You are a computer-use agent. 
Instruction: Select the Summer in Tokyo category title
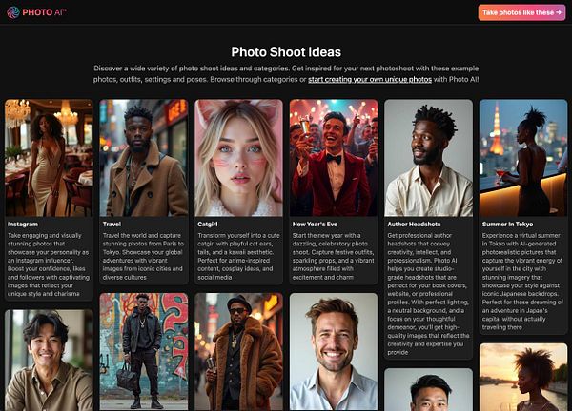click(x=507, y=225)
